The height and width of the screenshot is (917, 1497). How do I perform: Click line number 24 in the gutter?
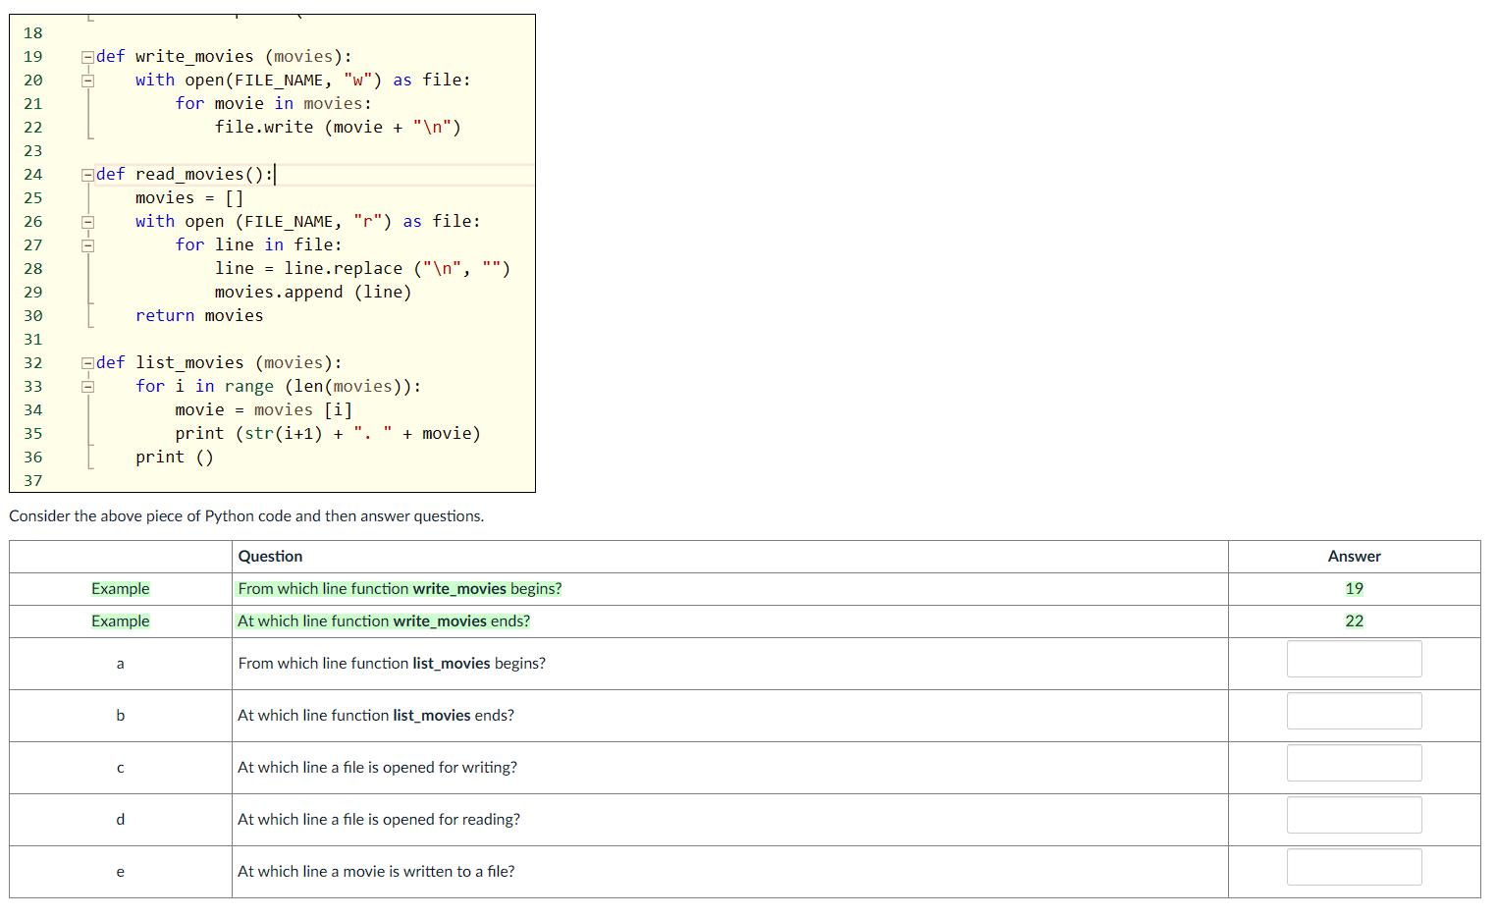[x=33, y=175]
